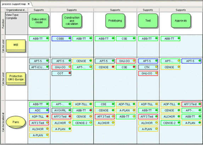Select blue-bordered APT-5 in Production row under Test
The height and width of the screenshot is (145, 203).
coord(148,61)
